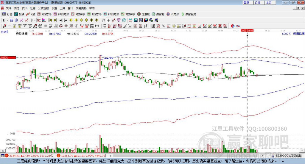The height and width of the screenshot is (164, 305).
Task: Launch the 江恩轮 Gann wheel
Action: 144,14
